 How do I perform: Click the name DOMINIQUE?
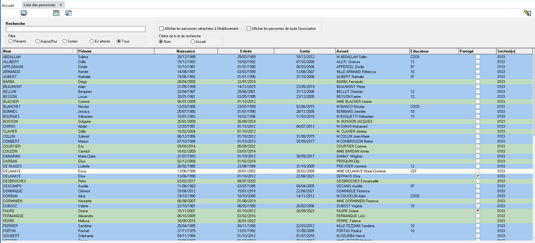pyautogui.click(x=13, y=191)
